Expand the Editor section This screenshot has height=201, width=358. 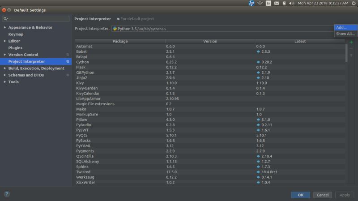click(x=5, y=41)
